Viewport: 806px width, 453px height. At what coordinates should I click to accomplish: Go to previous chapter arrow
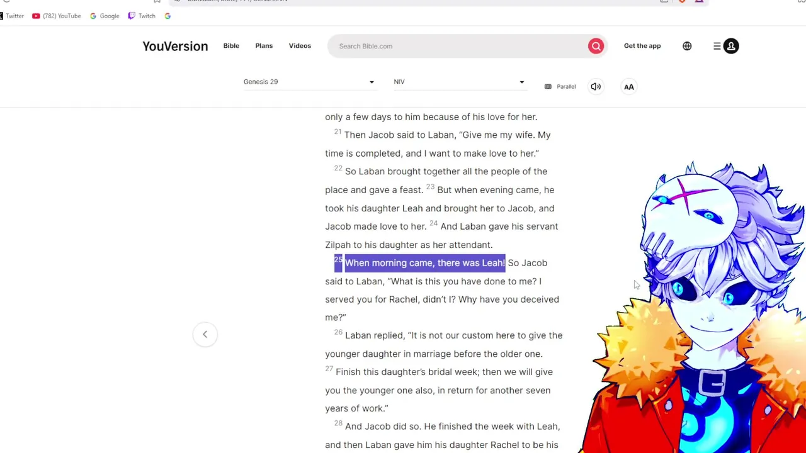tap(205, 334)
